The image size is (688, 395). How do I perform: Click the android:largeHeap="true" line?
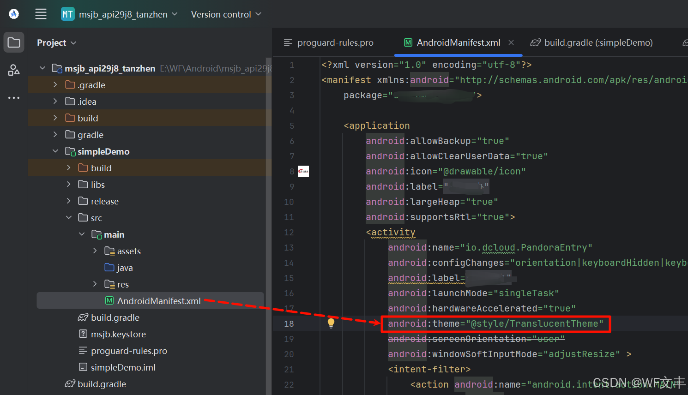432,202
